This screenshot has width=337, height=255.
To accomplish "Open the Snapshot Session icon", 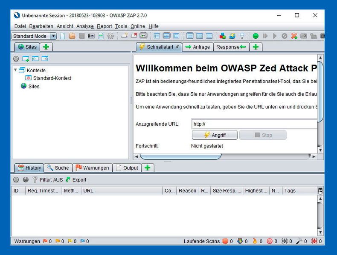I will click(x=91, y=36).
